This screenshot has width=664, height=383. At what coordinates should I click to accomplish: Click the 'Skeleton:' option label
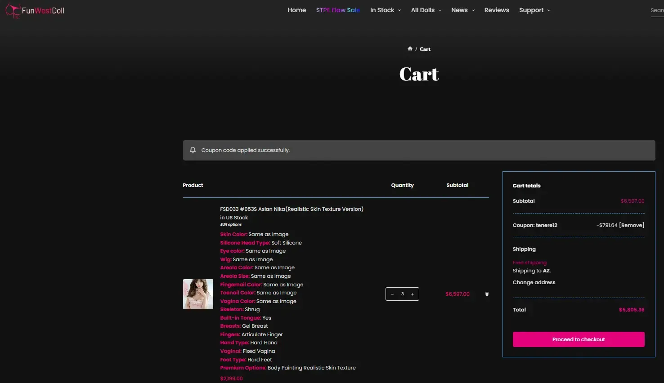(x=232, y=309)
